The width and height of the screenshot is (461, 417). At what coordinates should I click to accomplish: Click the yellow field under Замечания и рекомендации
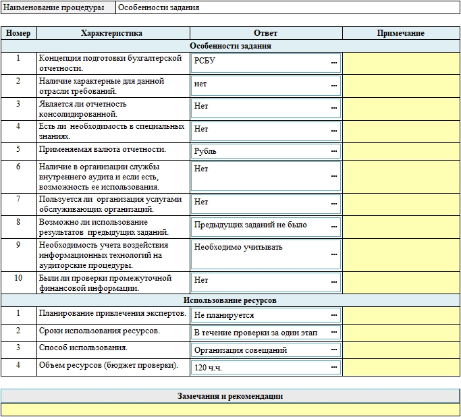pos(230,410)
